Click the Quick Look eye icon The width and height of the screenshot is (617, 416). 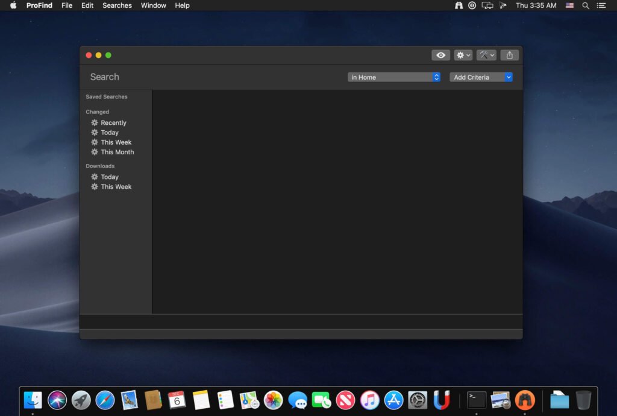[x=440, y=55]
